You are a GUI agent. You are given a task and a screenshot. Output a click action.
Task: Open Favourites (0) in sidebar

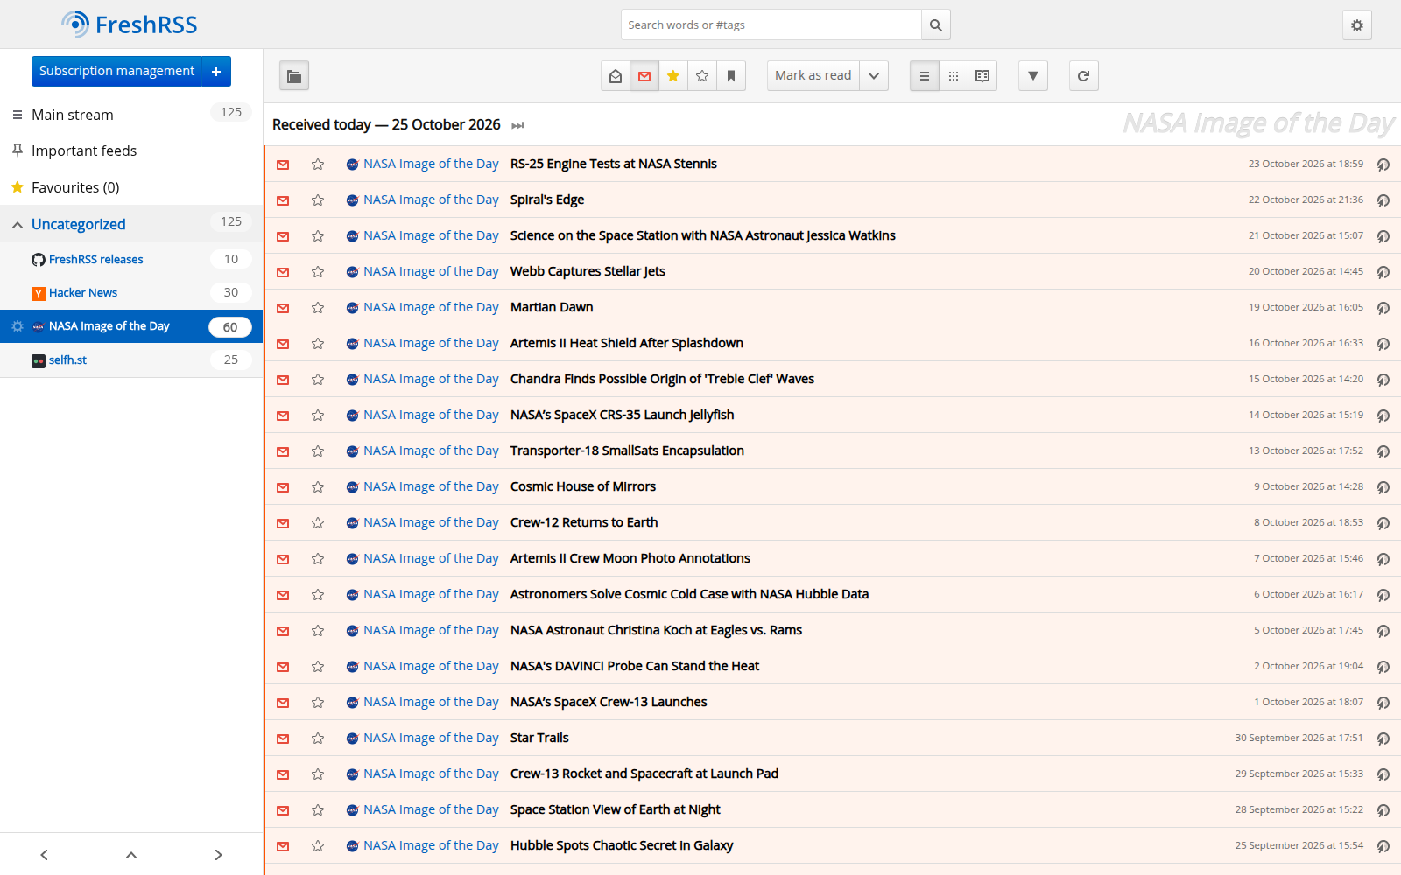[x=75, y=187]
